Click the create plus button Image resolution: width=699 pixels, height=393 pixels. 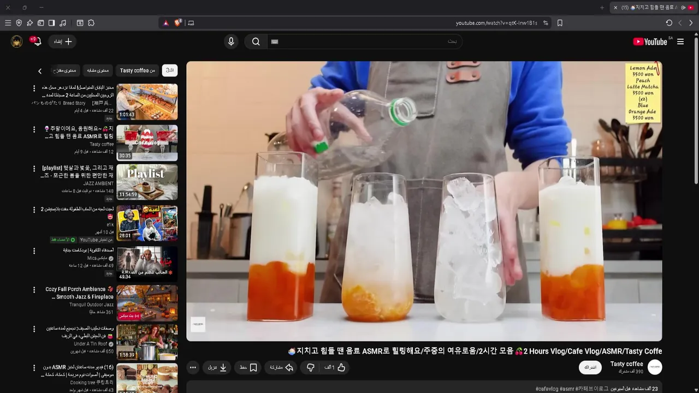click(x=63, y=41)
